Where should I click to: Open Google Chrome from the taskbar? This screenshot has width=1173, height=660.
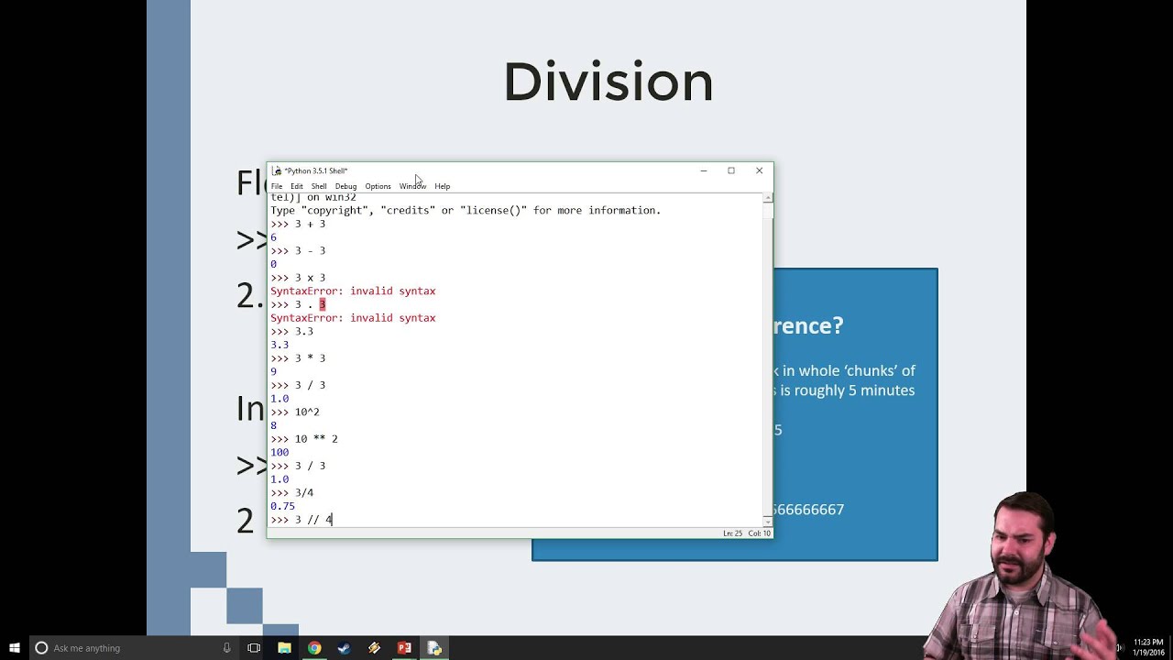pyautogui.click(x=314, y=648)
